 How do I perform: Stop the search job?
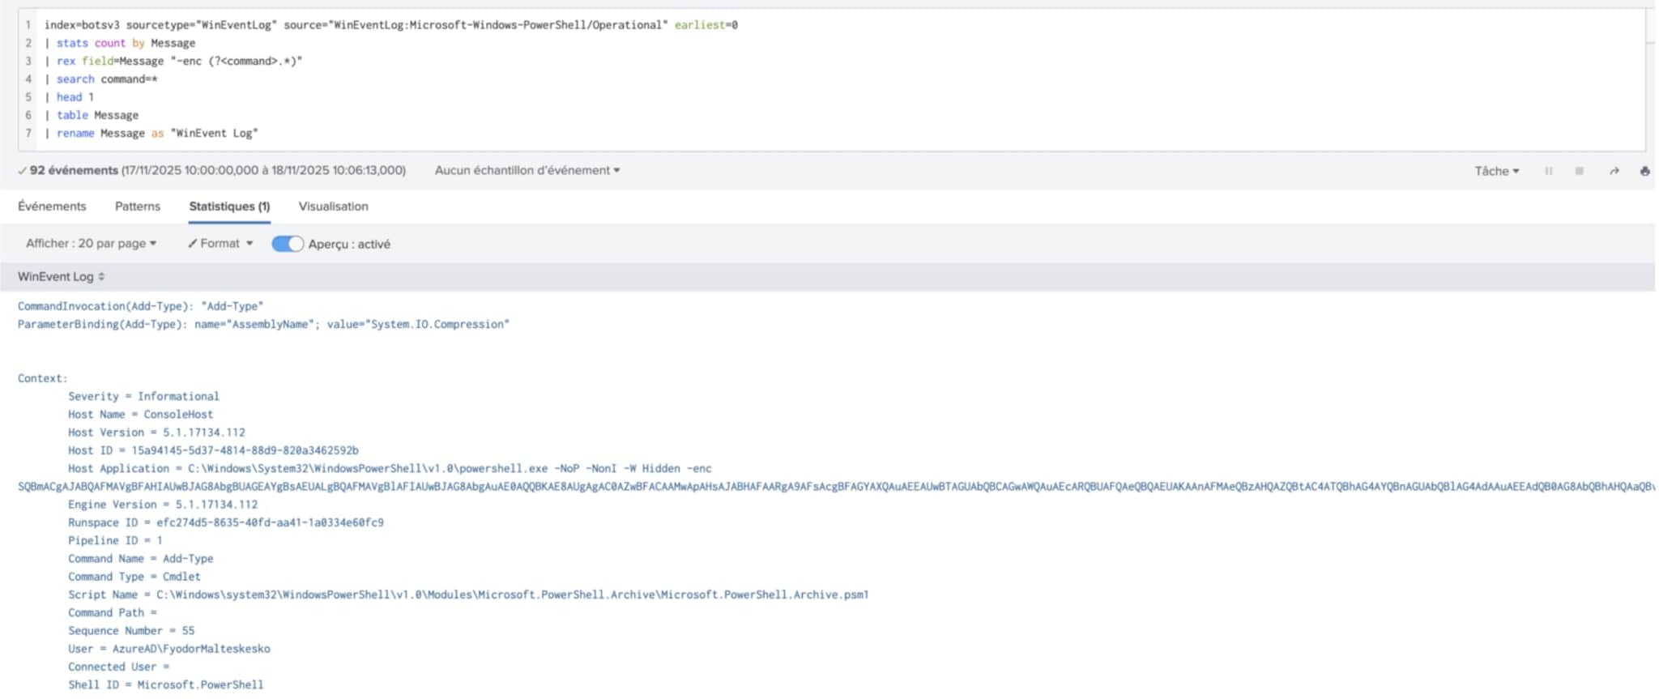pyautogui.click(x=1579, y=171)
